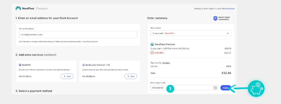The width and height of the screenshot is (281, 104).
Task: Click the crossed-out original price €80.73
Action: click(x=227, y=53)
